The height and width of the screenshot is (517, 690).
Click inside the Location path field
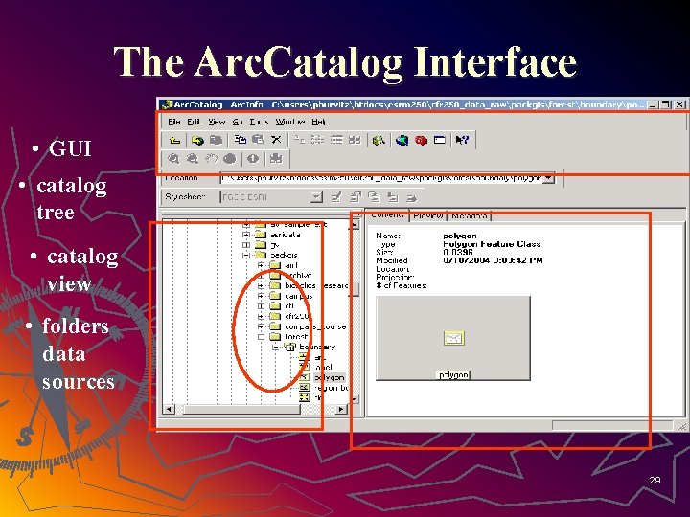381,178
